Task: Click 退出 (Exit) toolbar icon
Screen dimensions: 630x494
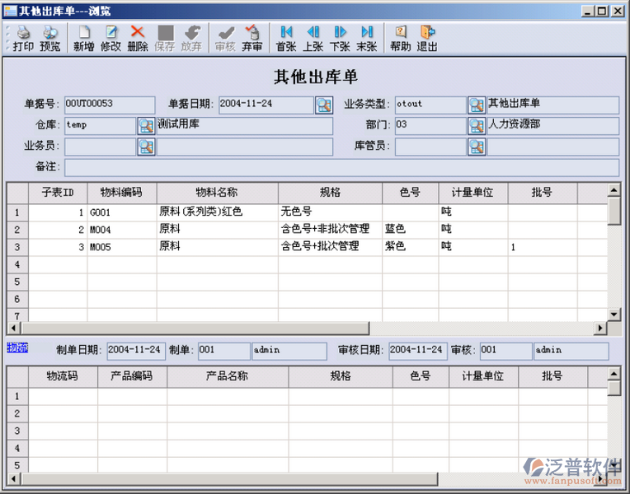Action: (x=427, y=38)
